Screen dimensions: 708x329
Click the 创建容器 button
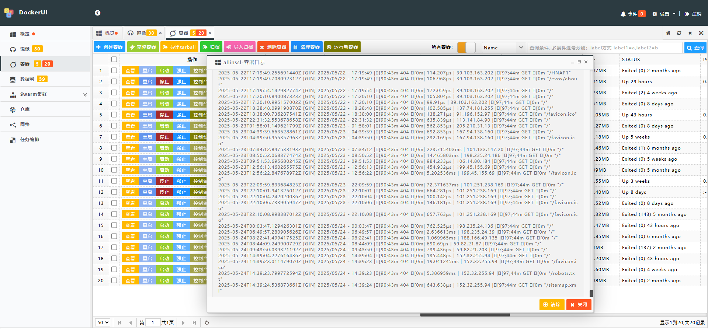point(109,47)
